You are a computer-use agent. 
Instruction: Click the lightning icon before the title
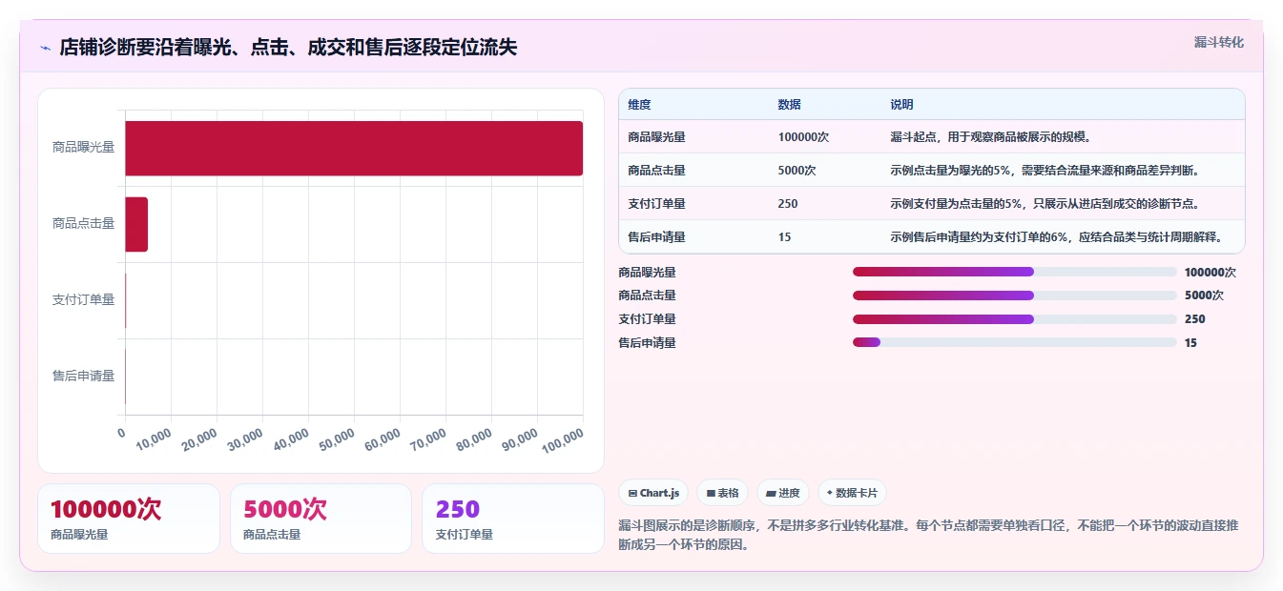pyautogui.click(x=45, y=48)
